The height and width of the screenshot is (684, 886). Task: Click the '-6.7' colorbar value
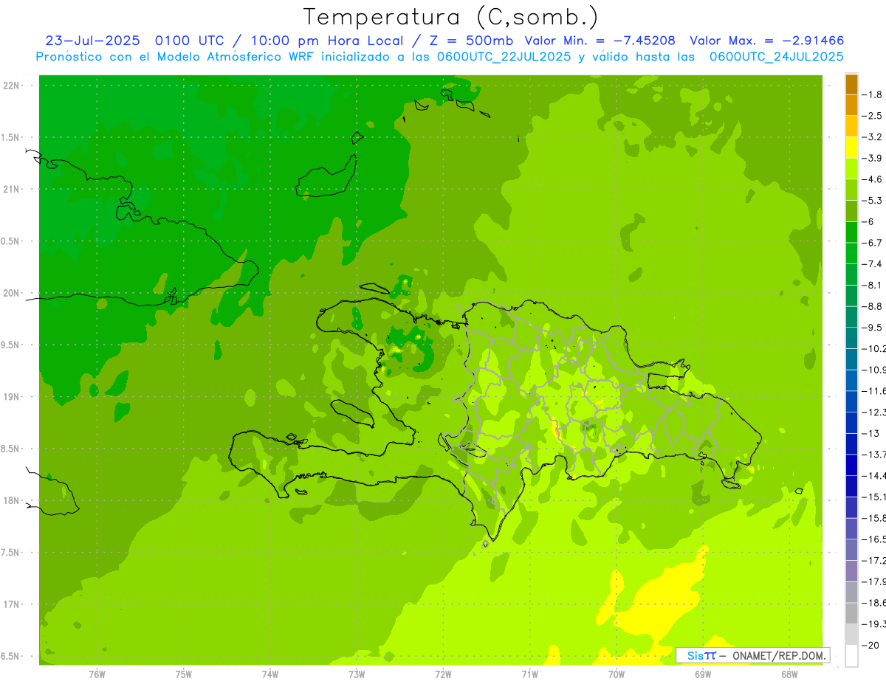(873, 243)
